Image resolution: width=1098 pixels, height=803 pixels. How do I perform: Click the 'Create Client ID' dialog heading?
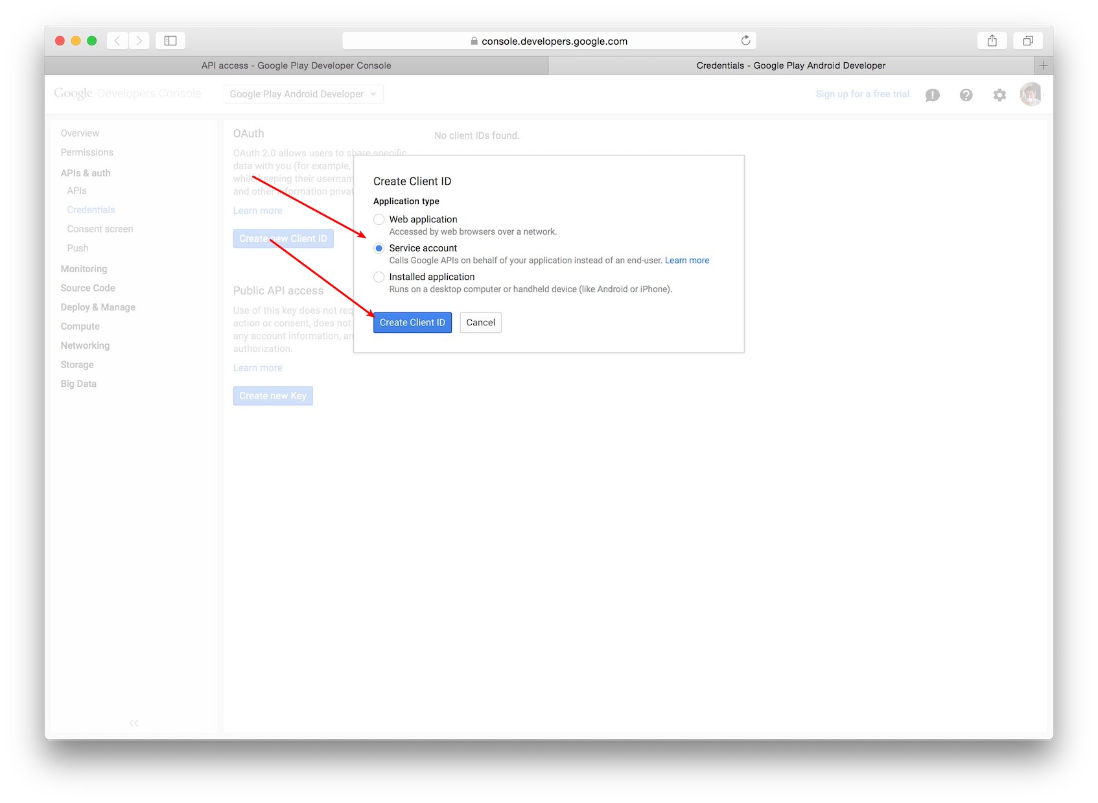pos(412,181)
